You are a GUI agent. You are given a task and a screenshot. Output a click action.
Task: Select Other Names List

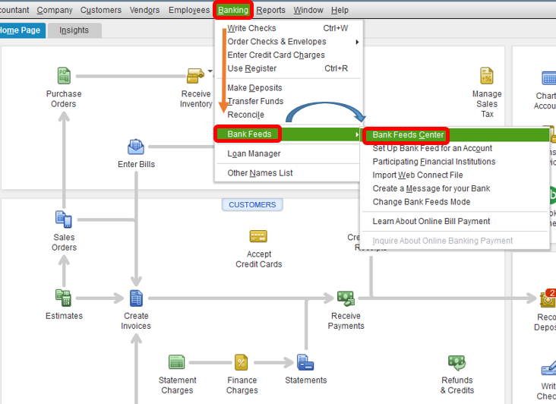[x=288, y=173]
